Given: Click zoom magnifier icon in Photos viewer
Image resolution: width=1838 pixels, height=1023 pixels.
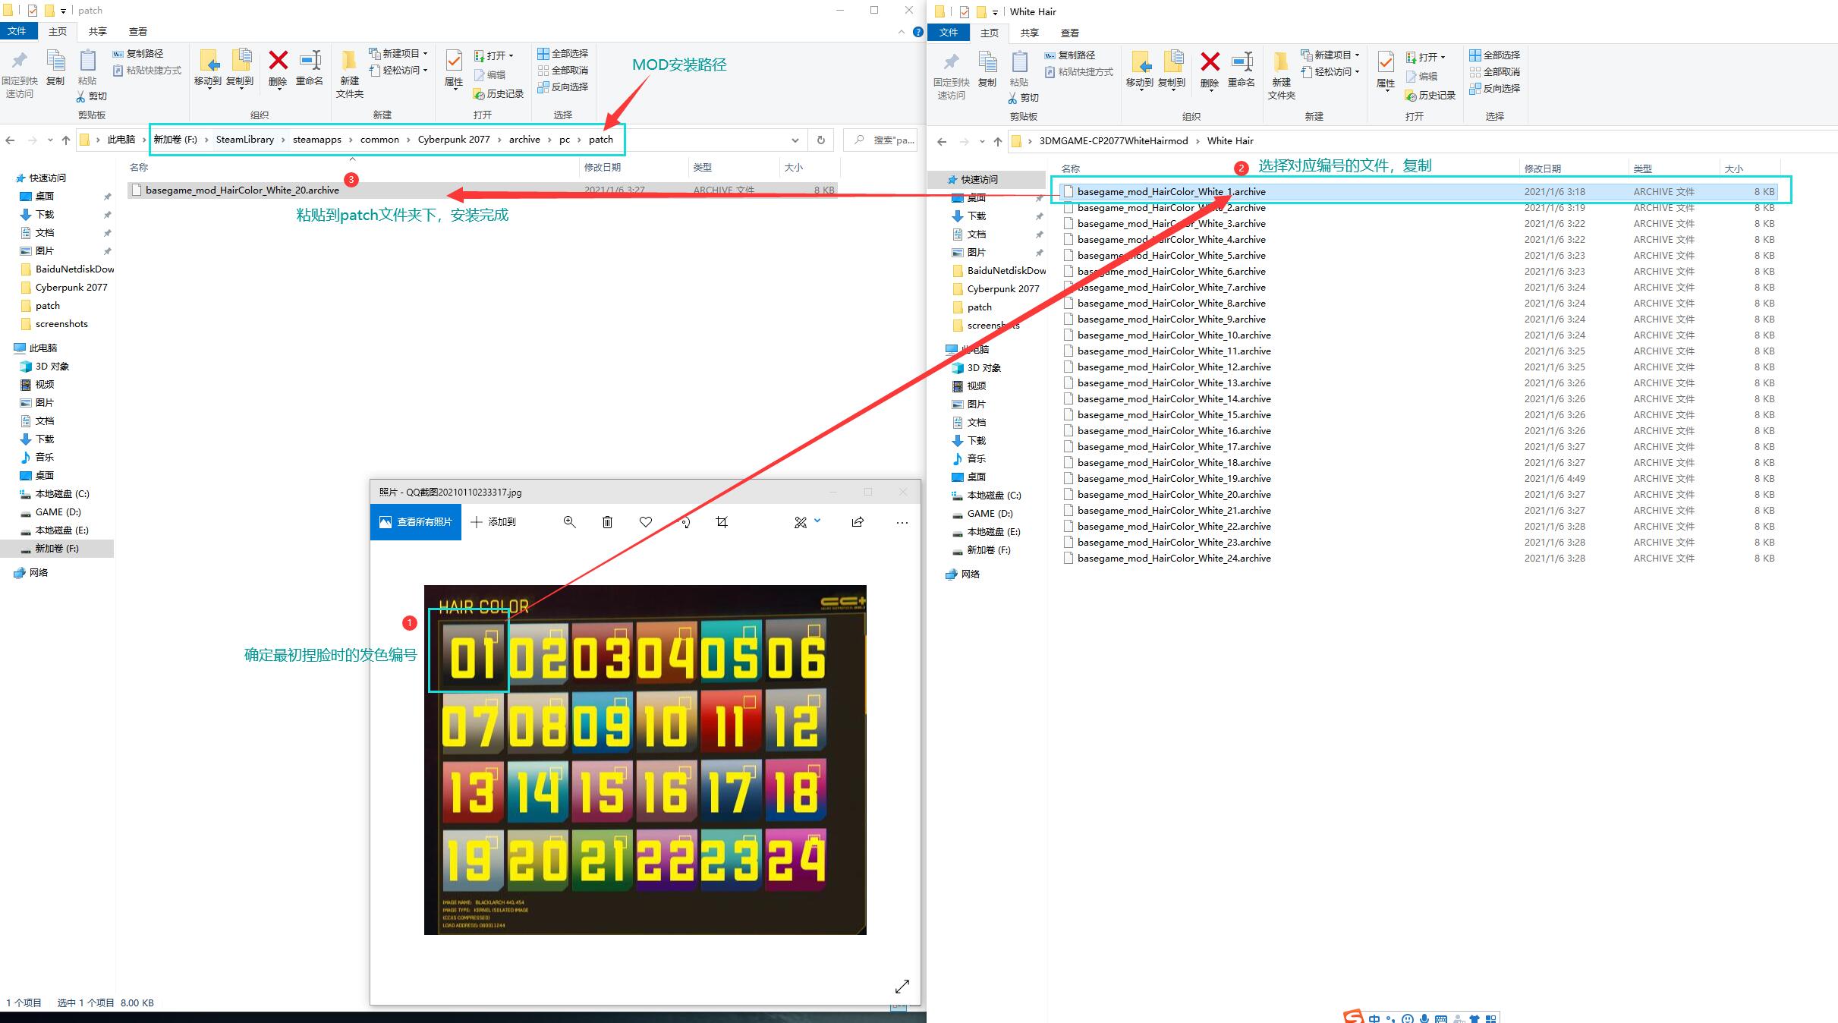Looking at the screenshot, I should [x=570, y=522].
